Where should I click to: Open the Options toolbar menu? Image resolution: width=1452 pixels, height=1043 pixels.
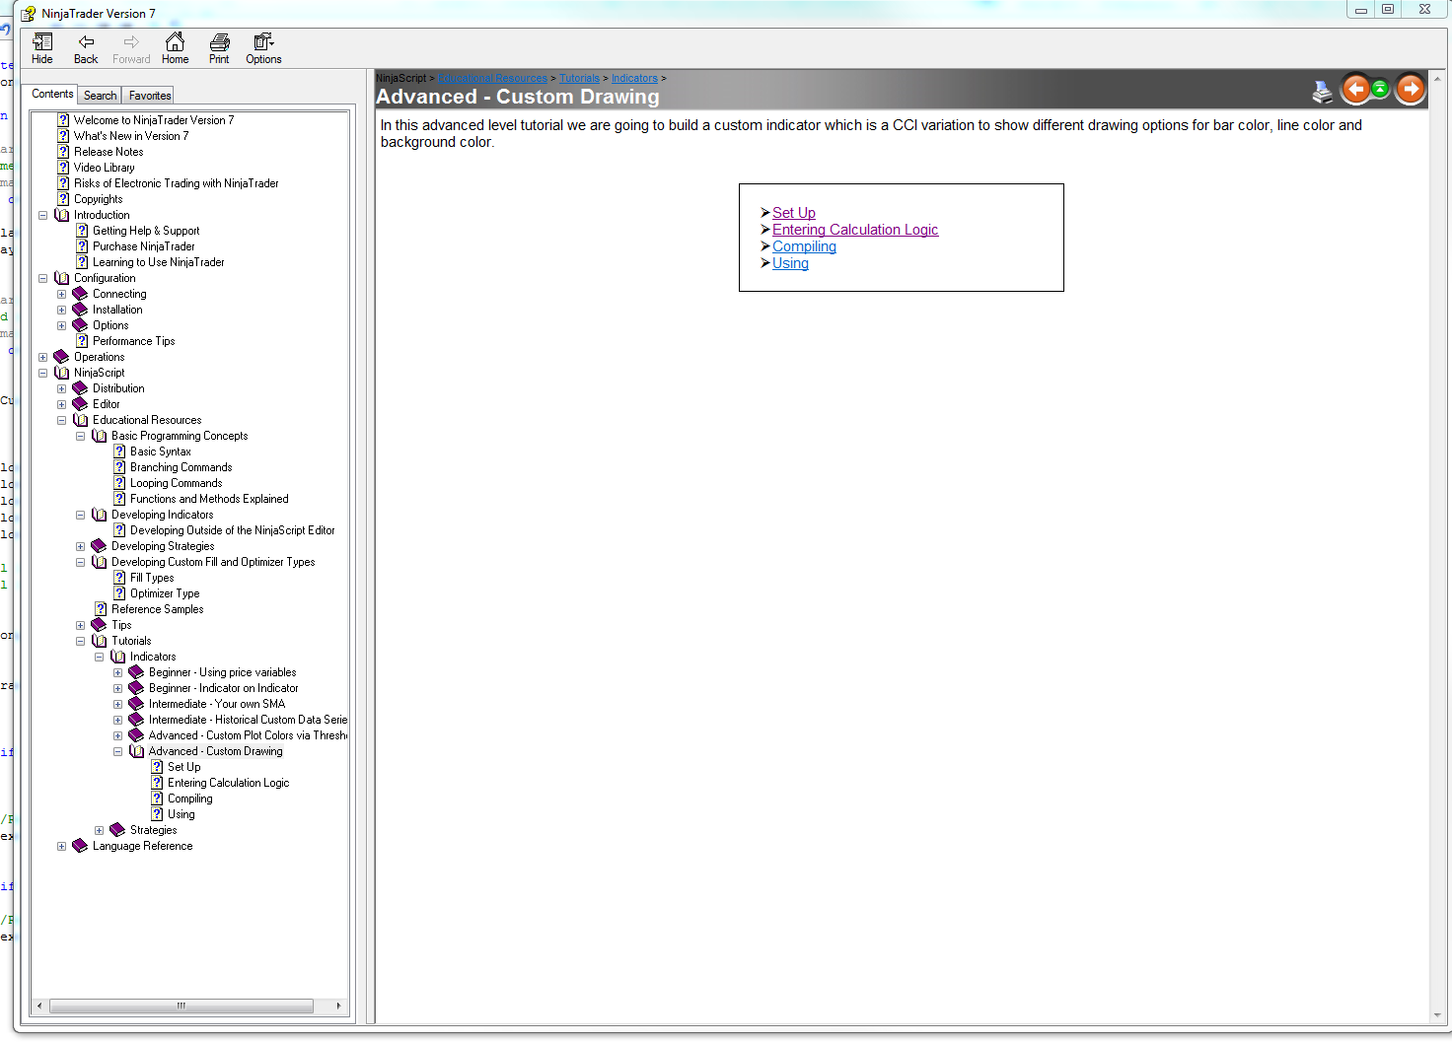[263, 48]
